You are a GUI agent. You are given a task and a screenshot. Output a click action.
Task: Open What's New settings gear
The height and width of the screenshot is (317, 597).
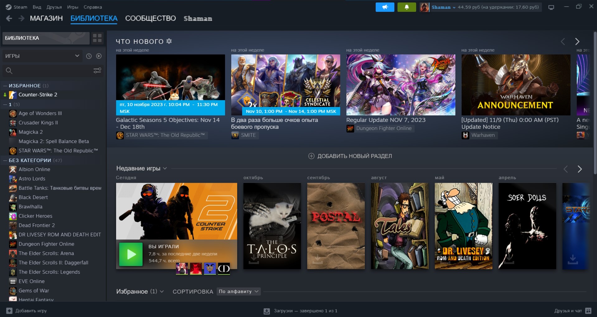coord(169,41)
